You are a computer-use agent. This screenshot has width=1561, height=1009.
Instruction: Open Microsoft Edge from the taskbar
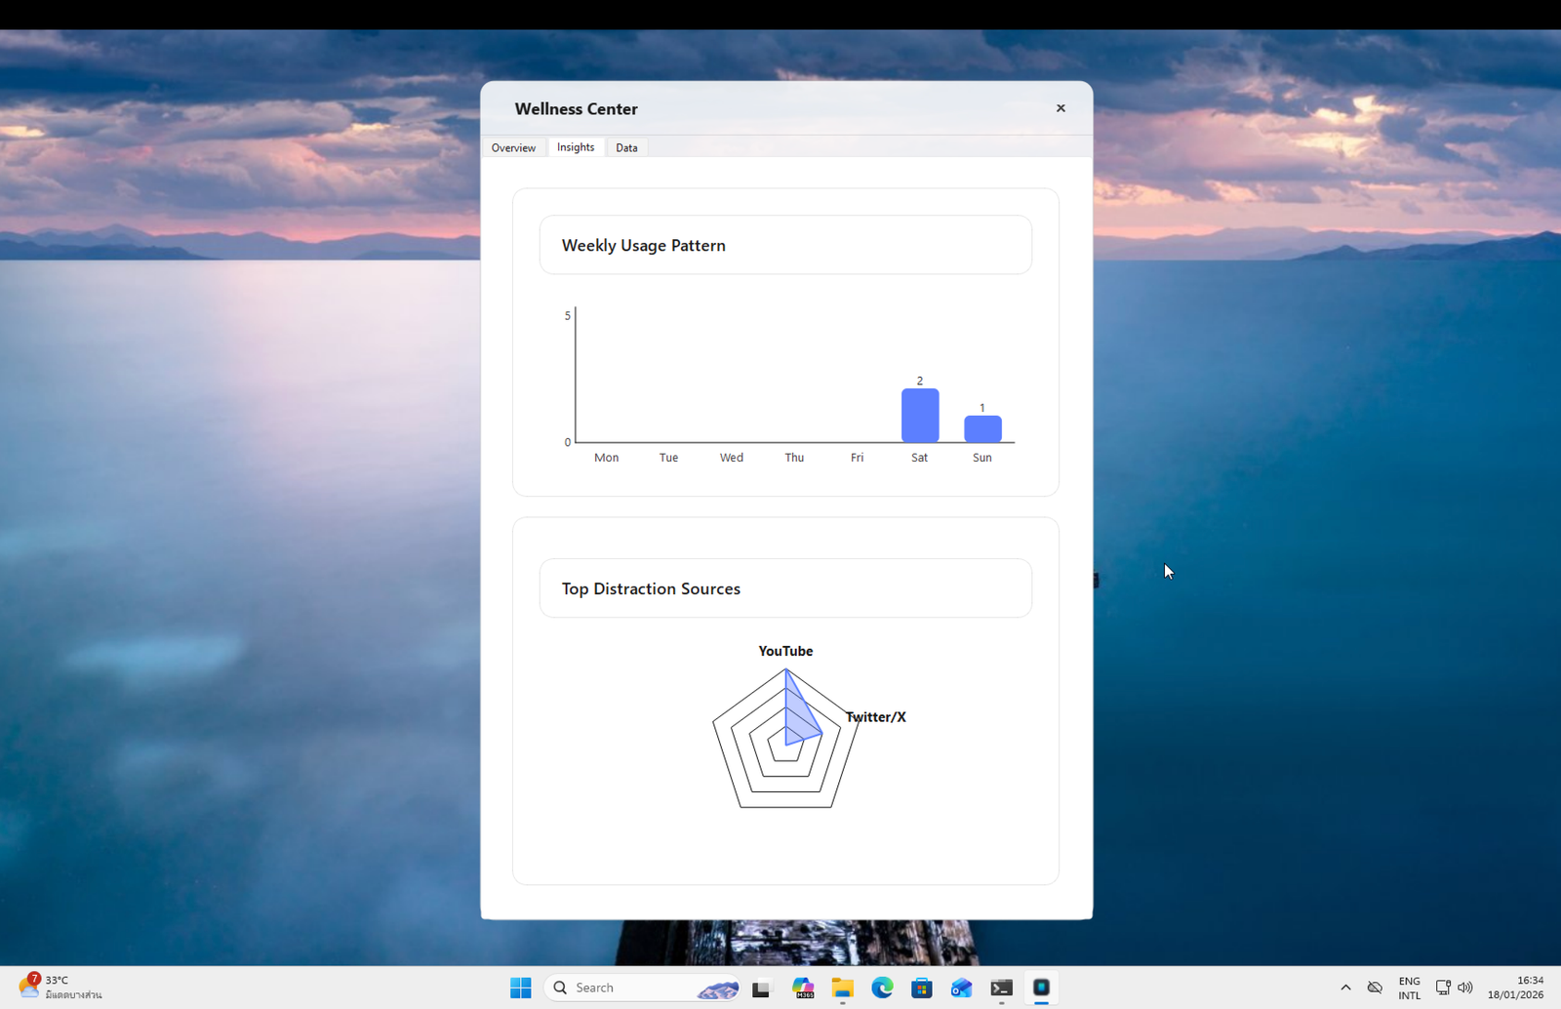tap(882, 988)
